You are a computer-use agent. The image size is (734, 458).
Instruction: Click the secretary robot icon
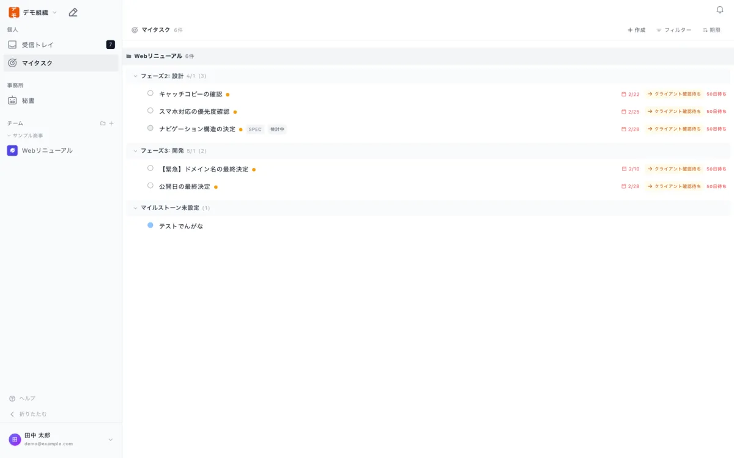pyautogui.click(x=12, y=100)
